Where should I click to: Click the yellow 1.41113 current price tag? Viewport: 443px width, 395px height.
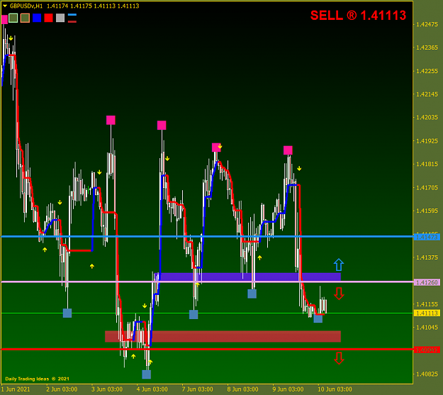(x=427, y=313)
